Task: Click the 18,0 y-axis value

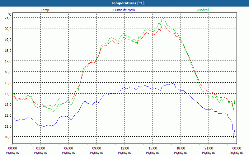Action: (x=8, y=50)
